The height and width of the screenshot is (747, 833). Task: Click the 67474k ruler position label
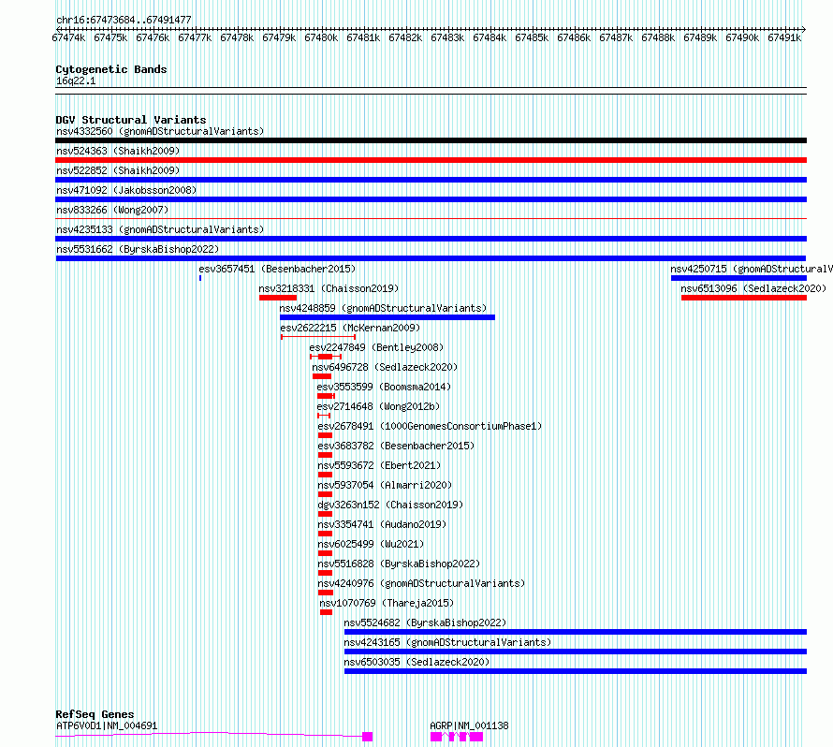tap(68, 37)
